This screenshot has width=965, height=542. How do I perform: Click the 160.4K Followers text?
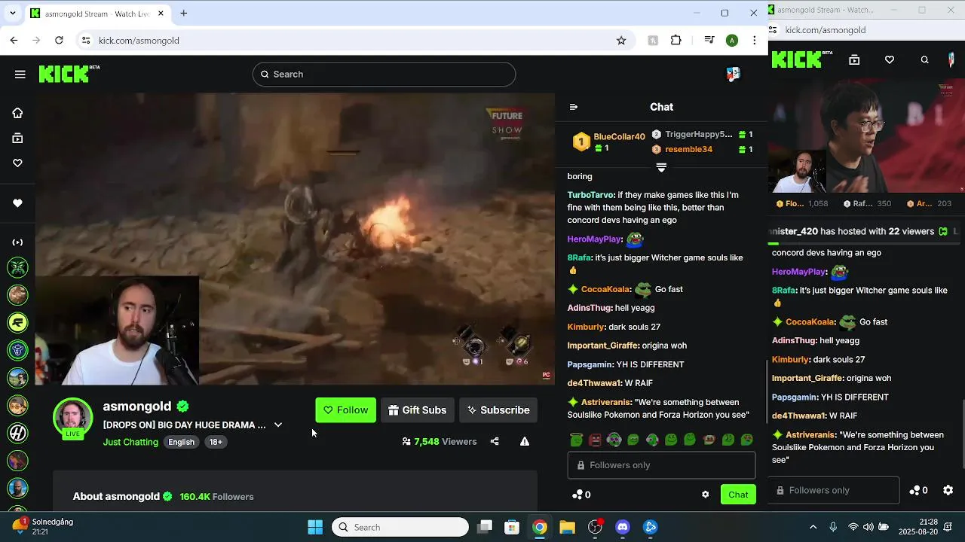[x=216, y=497]
